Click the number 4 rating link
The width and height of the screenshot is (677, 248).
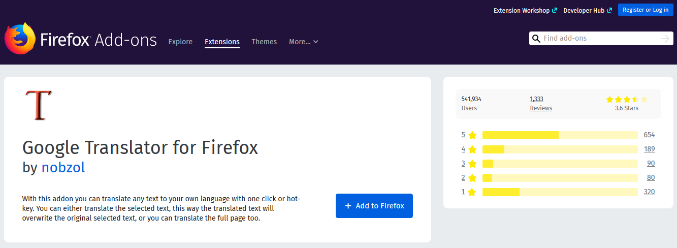463,149
